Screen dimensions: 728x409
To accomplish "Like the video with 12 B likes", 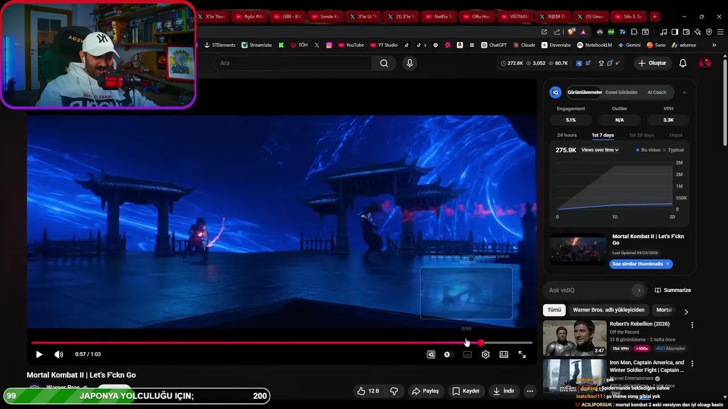I will pyautogui.click(x=368, y=391).
